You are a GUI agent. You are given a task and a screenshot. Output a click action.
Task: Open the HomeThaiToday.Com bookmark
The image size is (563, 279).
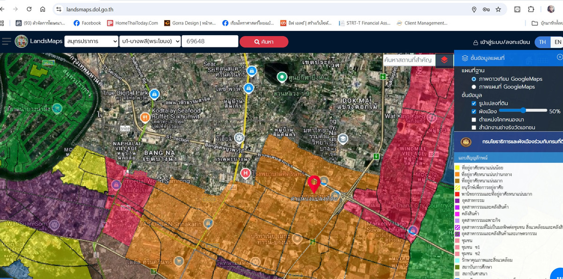(133, 23)
